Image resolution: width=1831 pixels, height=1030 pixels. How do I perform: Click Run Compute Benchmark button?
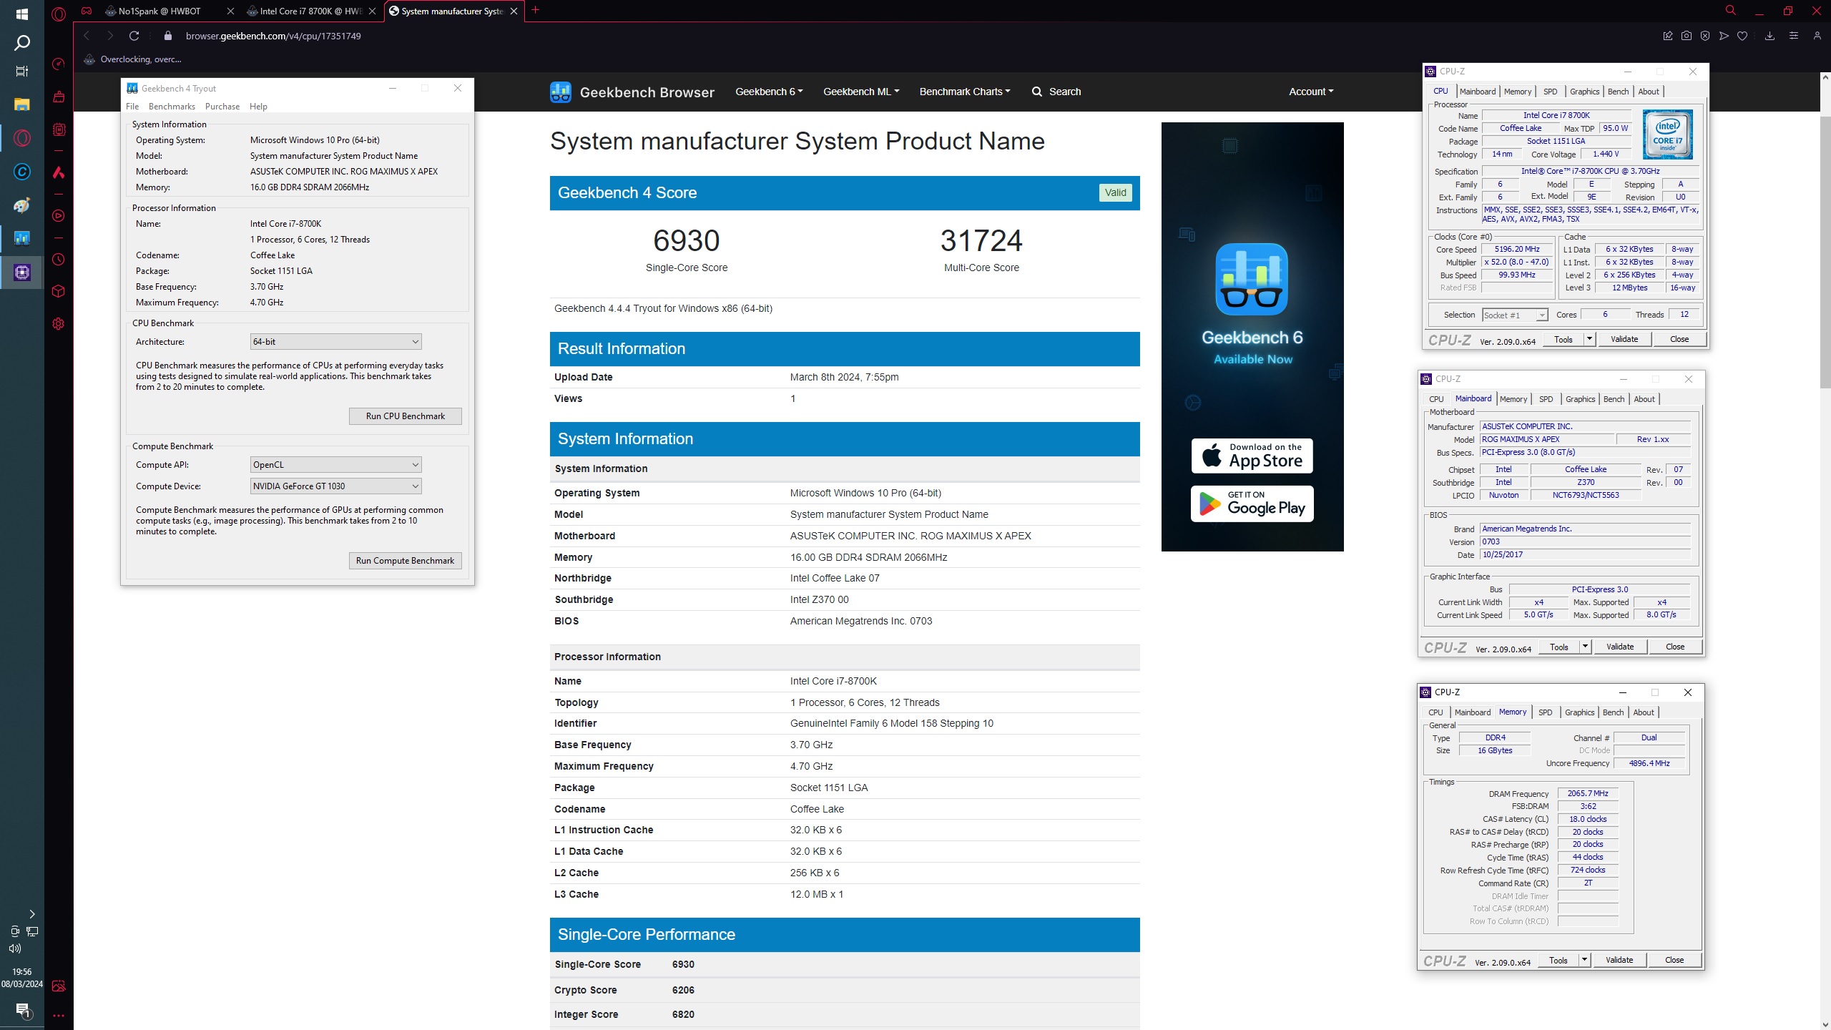pyautogui.click(x=406, y=561)
